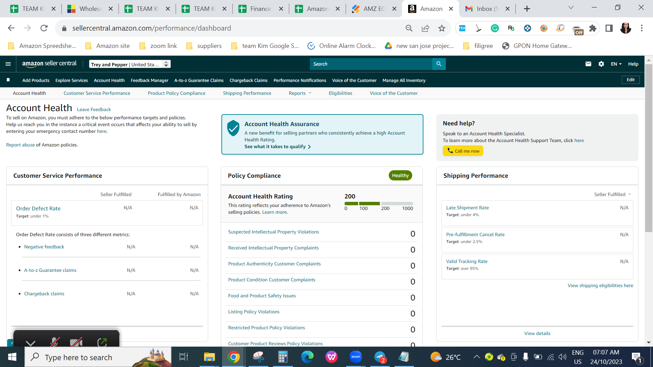Open the Amazon Spreadsheet bookmark folder

(42, 46)
